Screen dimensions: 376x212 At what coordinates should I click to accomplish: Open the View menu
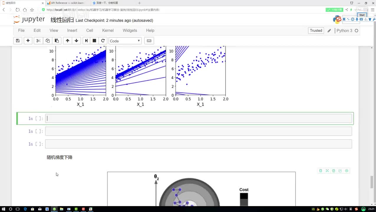pyautogui.click(x=54, y=30)
